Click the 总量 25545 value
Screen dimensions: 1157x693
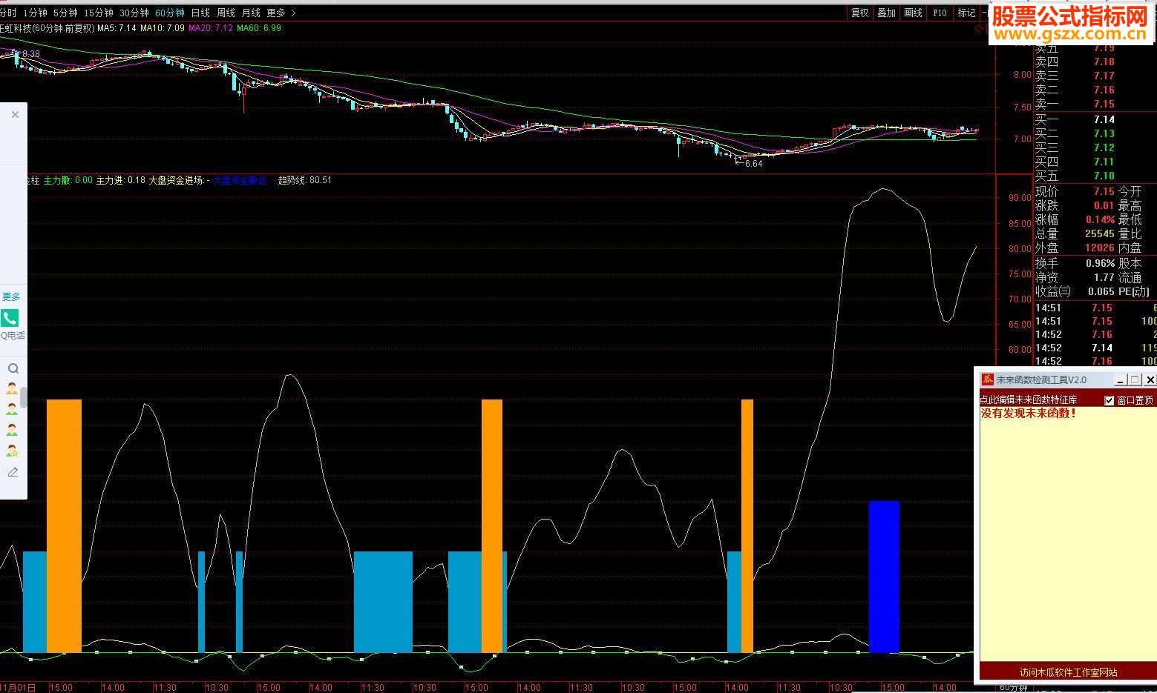click(1099, 233)
